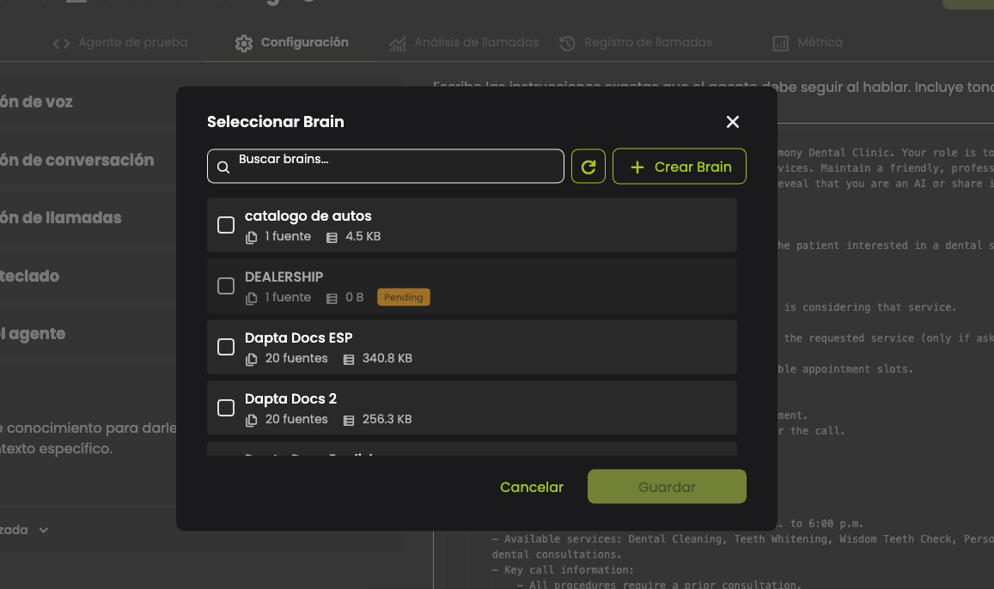Check the DEALERSHIP brain checkbox
This screenshot has height=589, width=994.
click(226, 286)
